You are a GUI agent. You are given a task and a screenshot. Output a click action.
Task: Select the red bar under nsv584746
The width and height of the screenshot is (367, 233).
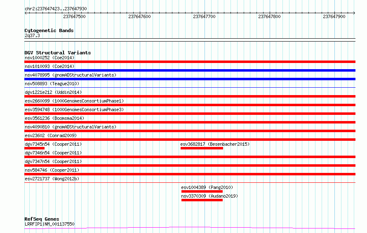pos(190,174)
